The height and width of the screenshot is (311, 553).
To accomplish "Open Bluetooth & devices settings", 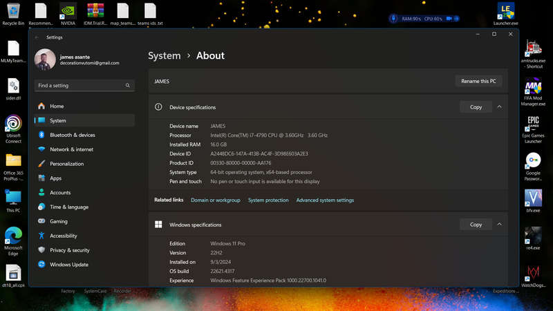I will [84, 135].
